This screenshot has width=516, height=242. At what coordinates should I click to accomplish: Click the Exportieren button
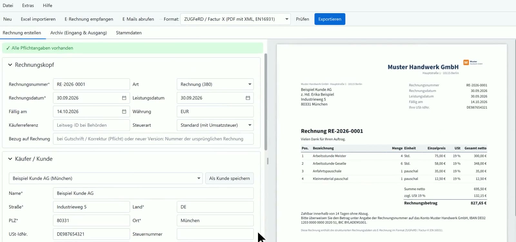click(330, 19)
